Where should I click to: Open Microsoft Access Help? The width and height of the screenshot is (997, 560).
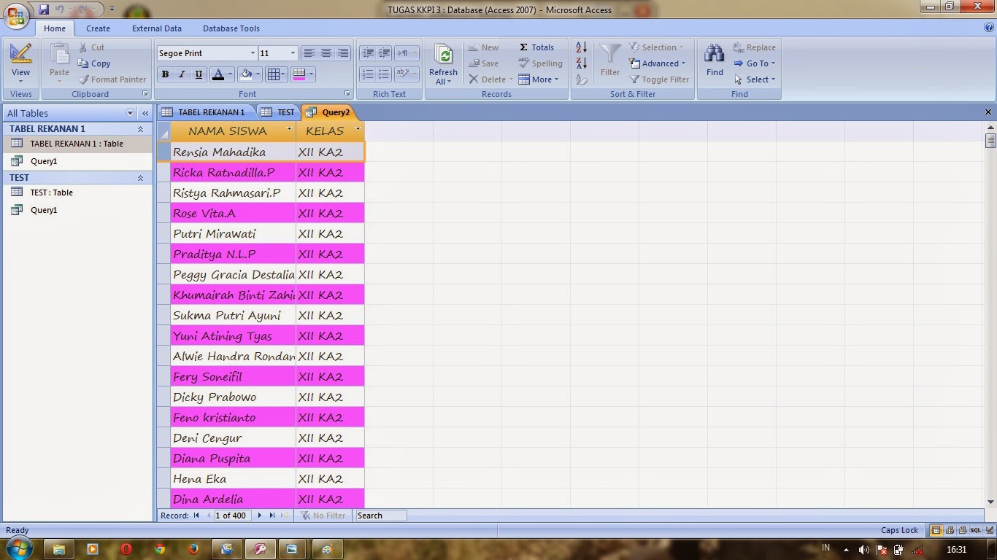coord(989,28)
